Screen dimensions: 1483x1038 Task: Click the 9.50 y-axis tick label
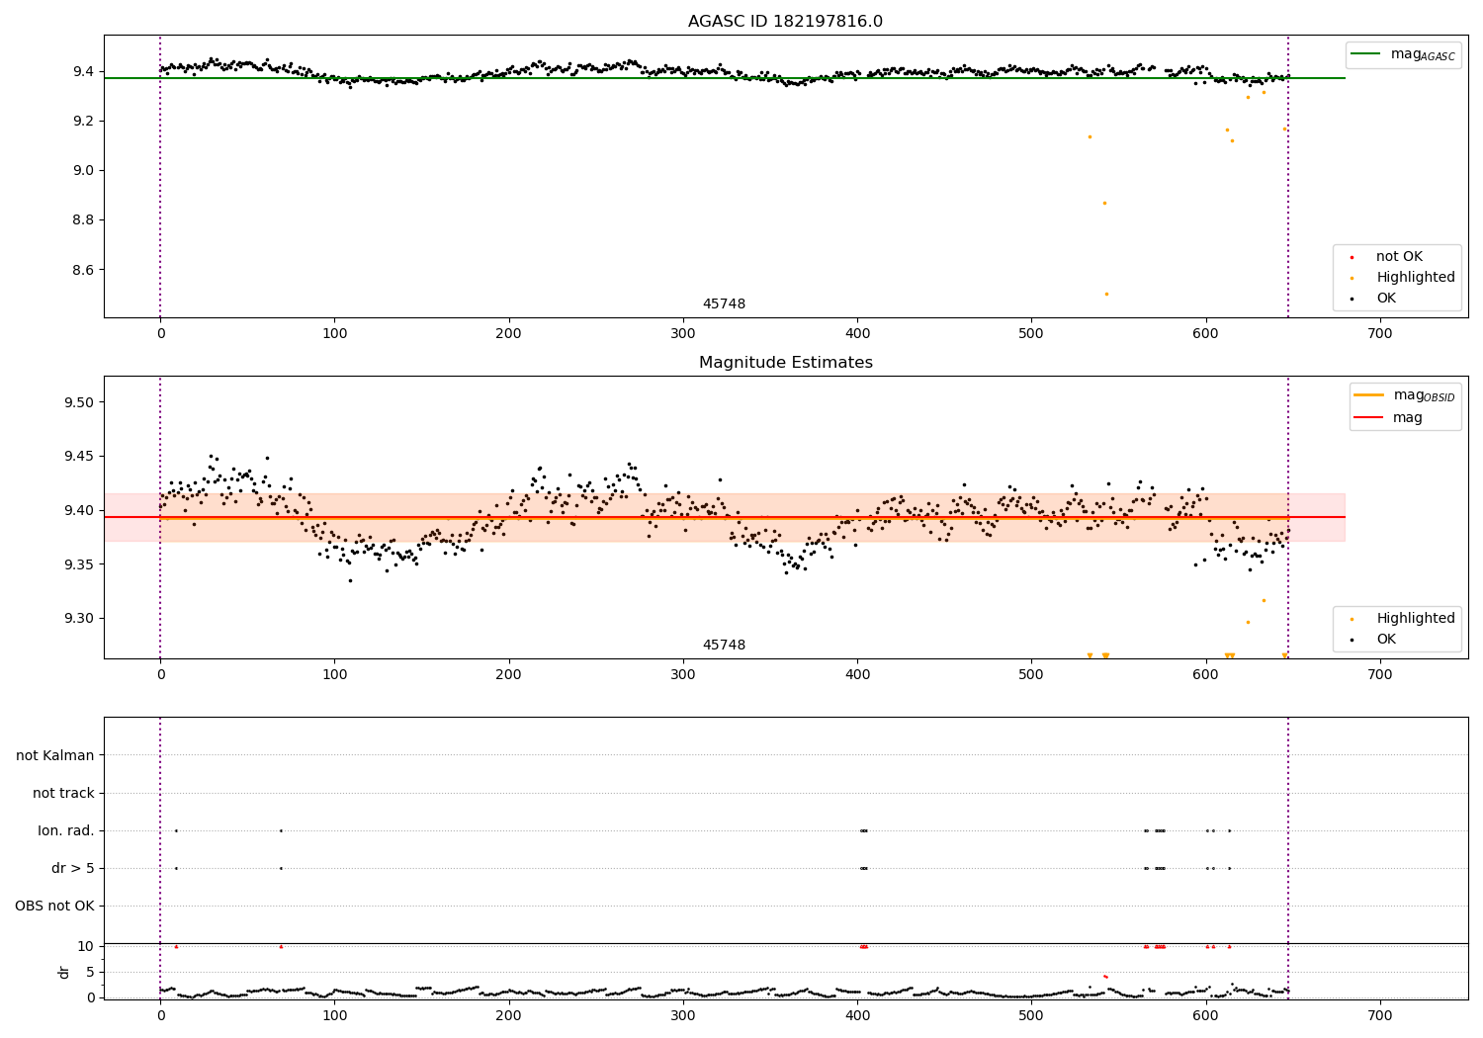79,402
